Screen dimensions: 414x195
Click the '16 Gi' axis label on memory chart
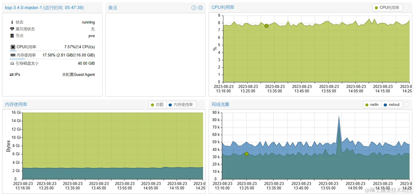tap(16, 112)
